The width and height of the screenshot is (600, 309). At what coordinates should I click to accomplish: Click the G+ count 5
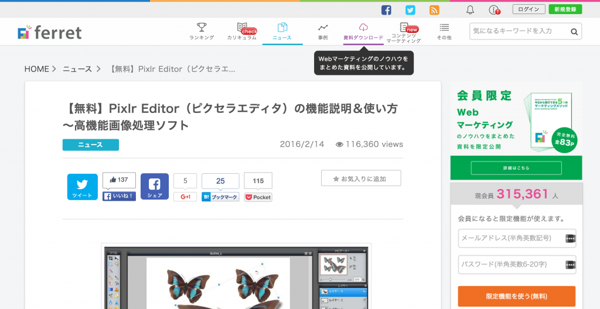pos(185,181)
